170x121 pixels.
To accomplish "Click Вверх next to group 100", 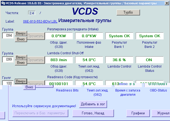I will click(x=21, y=81).
